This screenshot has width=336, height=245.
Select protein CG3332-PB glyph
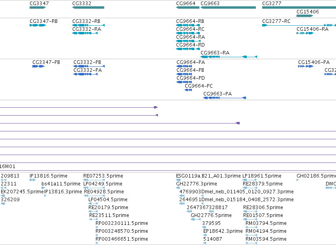[89, 66]
